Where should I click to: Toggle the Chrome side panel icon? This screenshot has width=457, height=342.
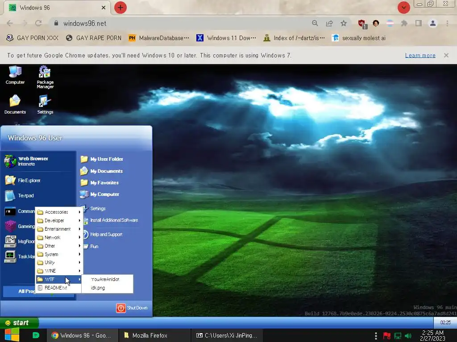(x=419, y=23)
